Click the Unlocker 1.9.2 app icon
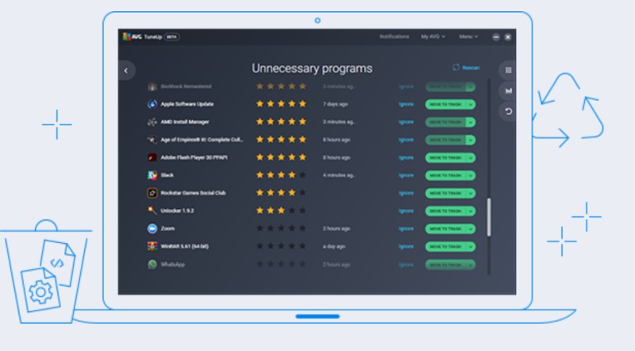The height and width of the screenshot is (351, 635). point(152,210)
